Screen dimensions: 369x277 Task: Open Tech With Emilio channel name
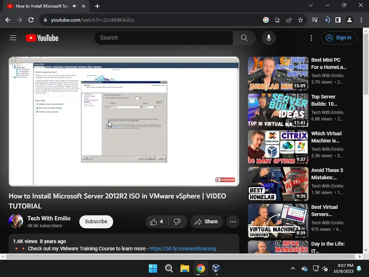click(49, 218)
